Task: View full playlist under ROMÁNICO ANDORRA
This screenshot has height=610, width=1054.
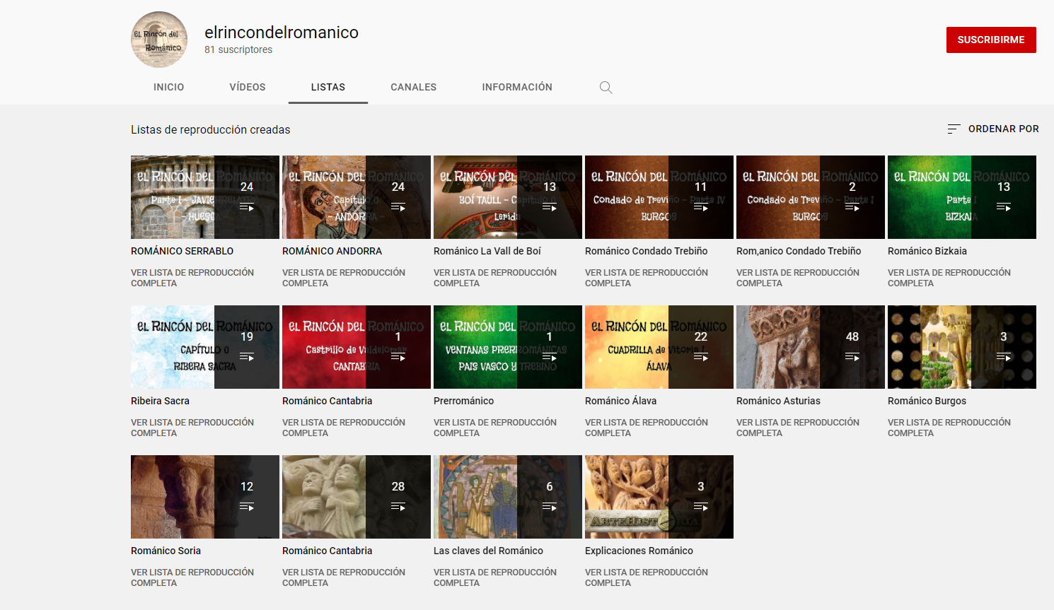Action: click(x=344, y=278)
